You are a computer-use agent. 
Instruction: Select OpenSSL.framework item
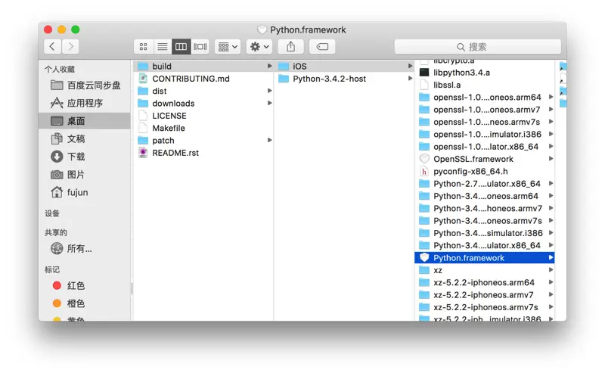[485, 159]
